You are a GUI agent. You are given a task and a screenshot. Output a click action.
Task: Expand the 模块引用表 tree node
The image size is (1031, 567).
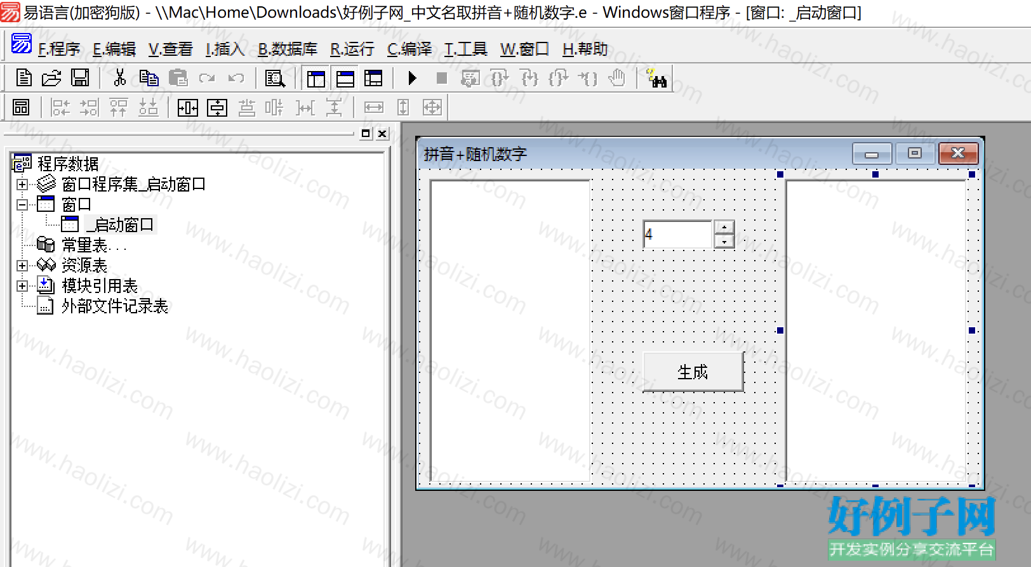(x=22, y=286)
